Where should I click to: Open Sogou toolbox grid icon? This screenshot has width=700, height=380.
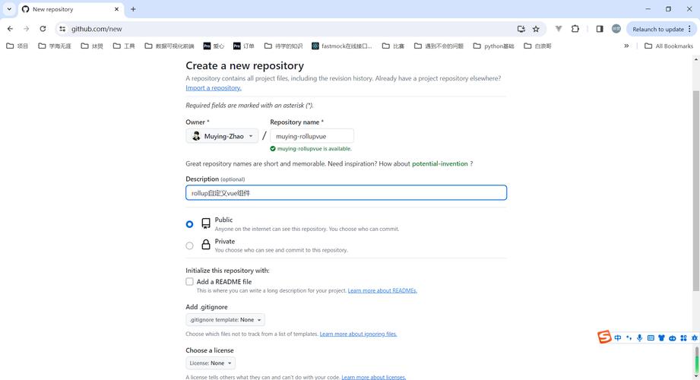click(x=683, y=338)
